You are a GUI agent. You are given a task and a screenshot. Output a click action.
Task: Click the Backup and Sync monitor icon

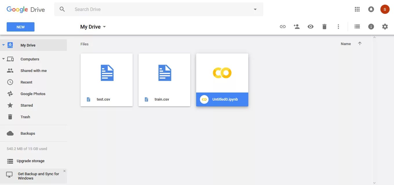[x=9, y=175]
